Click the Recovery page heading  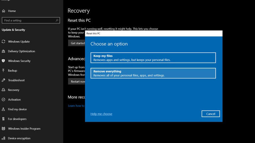pos(79,11)
